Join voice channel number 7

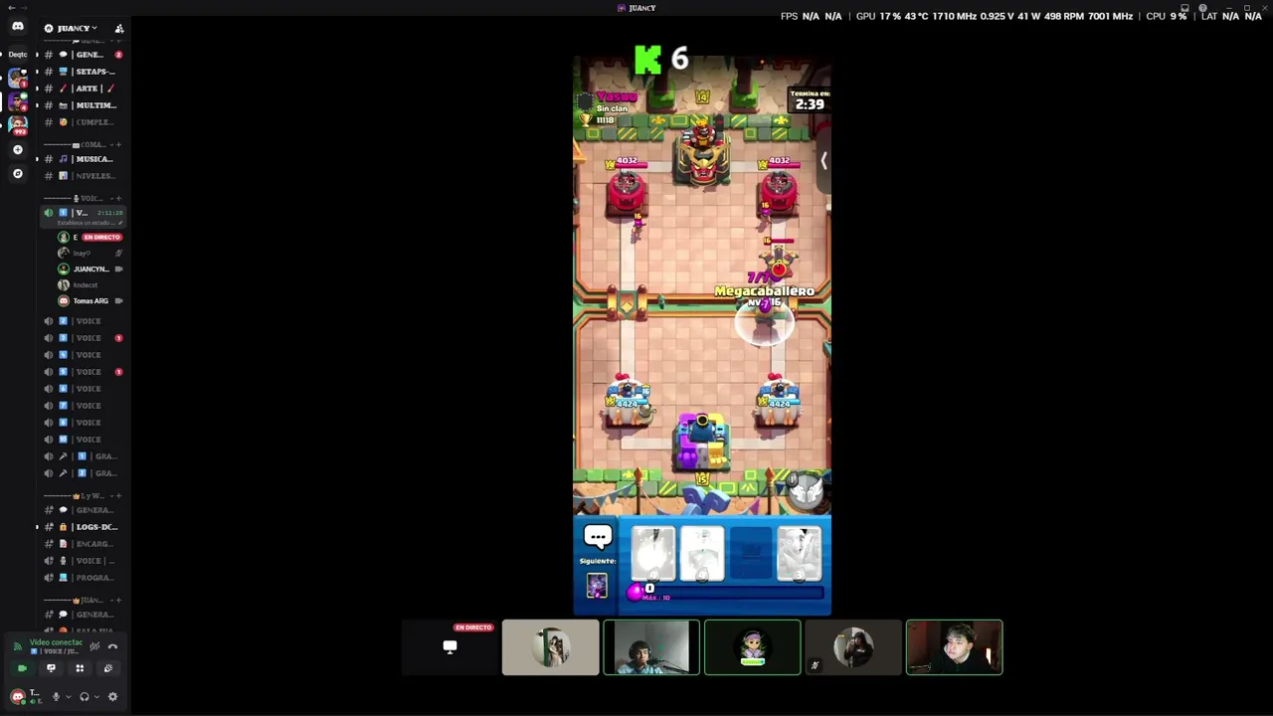point(84,406)
